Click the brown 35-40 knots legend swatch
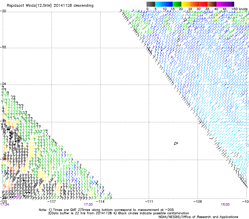The width and height of the screenshot is (249, 219). pos(212,4)
